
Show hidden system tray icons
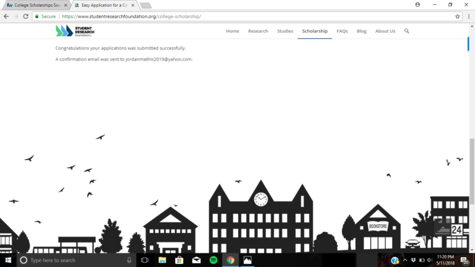click(404, 260)
